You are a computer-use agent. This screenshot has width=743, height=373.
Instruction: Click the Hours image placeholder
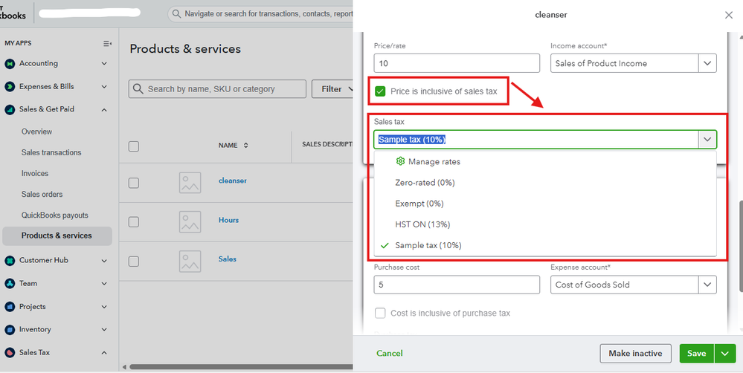pos(190,221)
